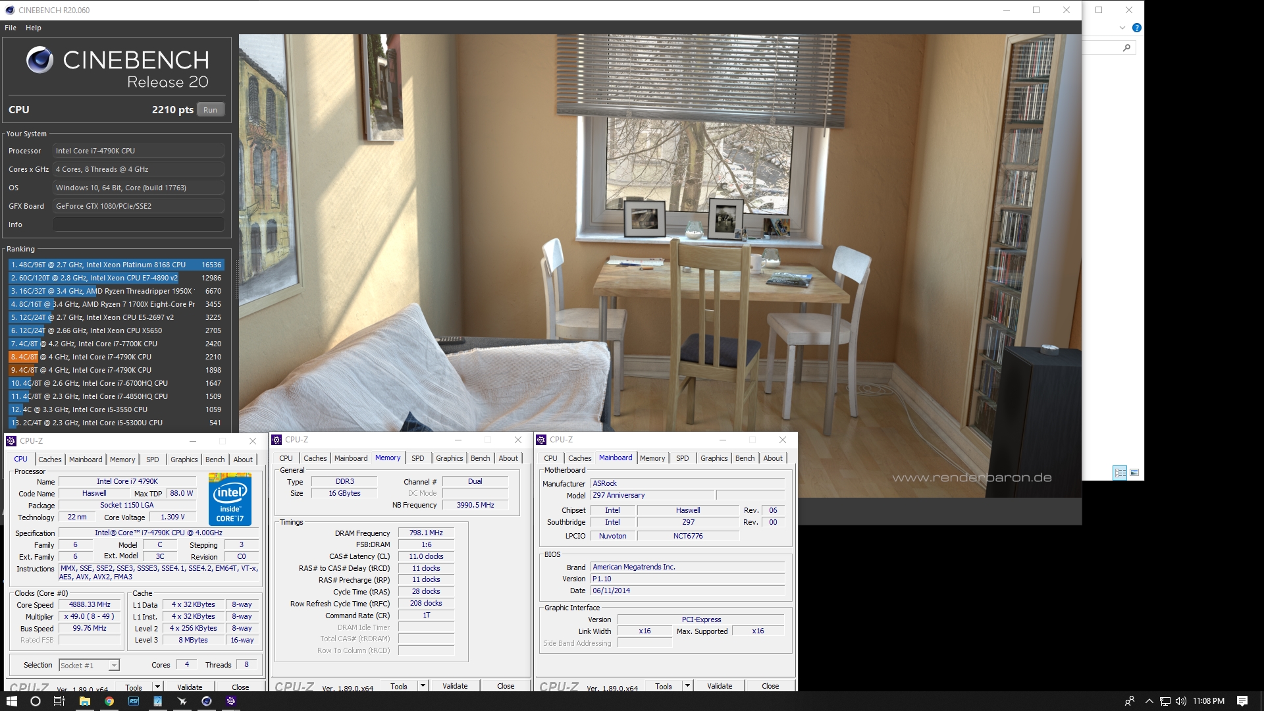Screen dimensions: 1264x711
Task: Select ranking row Intel Xeon CPU X5650
Action: pos(117,330)
